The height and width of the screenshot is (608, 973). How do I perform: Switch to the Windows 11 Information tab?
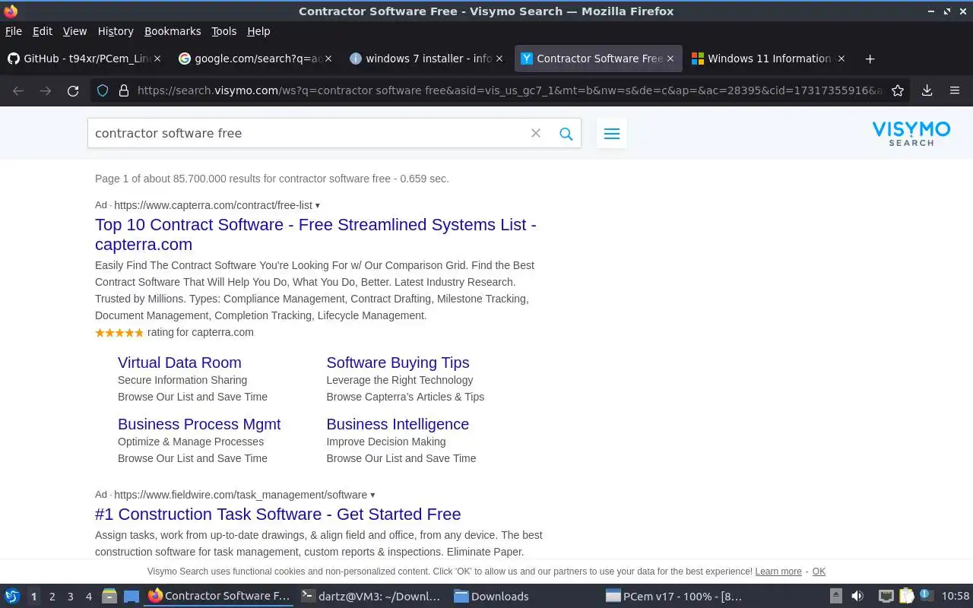pyautogui.click(x=768, y=59)
